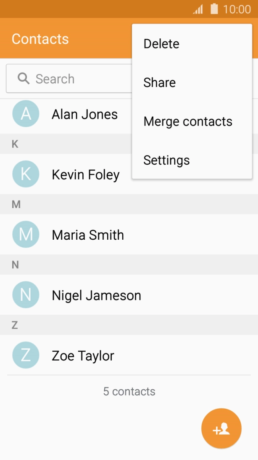Select Delete from the menu
Image resolution: width=258 pixels, height=460 pixels.
(161, 43)
